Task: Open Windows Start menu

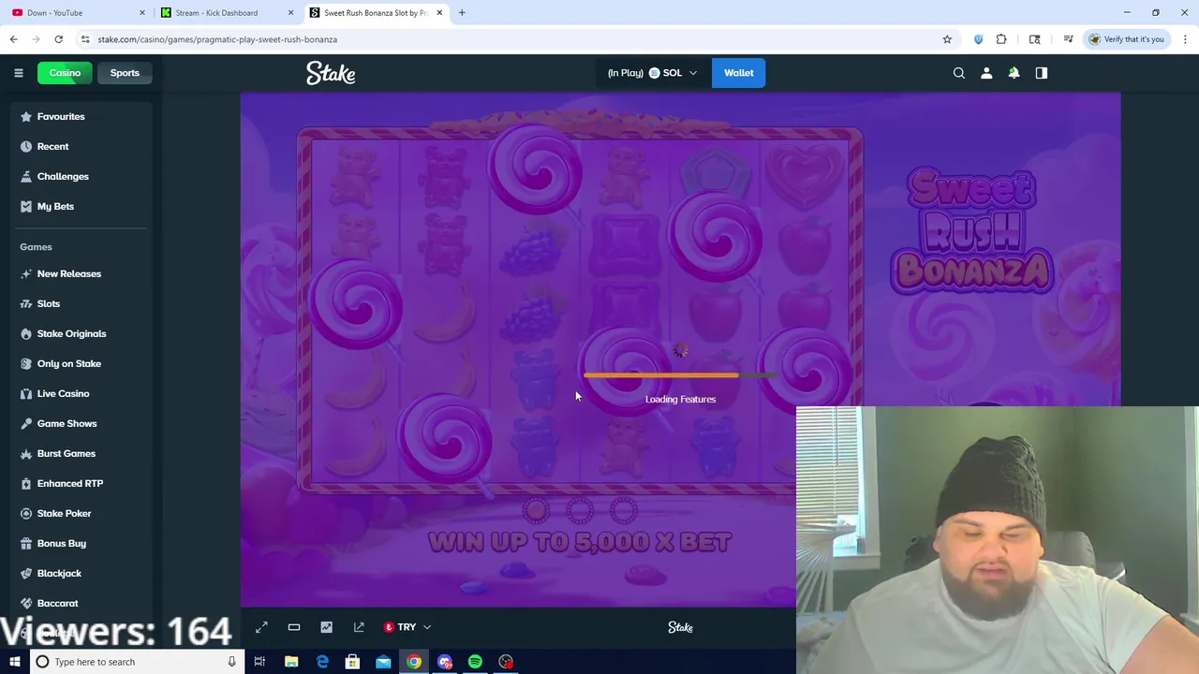Action: click(x=14, y=662)
